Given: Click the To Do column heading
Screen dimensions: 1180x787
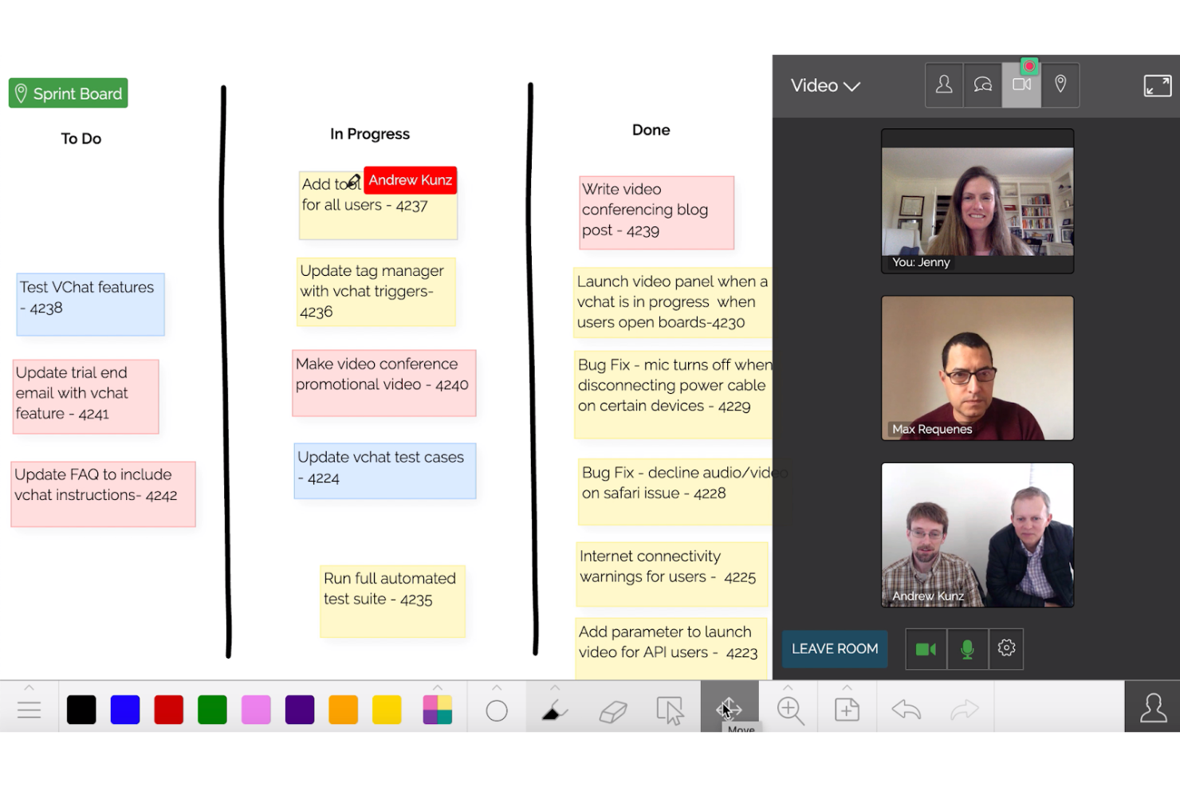Looking at the screenshot, I should 81,139.
